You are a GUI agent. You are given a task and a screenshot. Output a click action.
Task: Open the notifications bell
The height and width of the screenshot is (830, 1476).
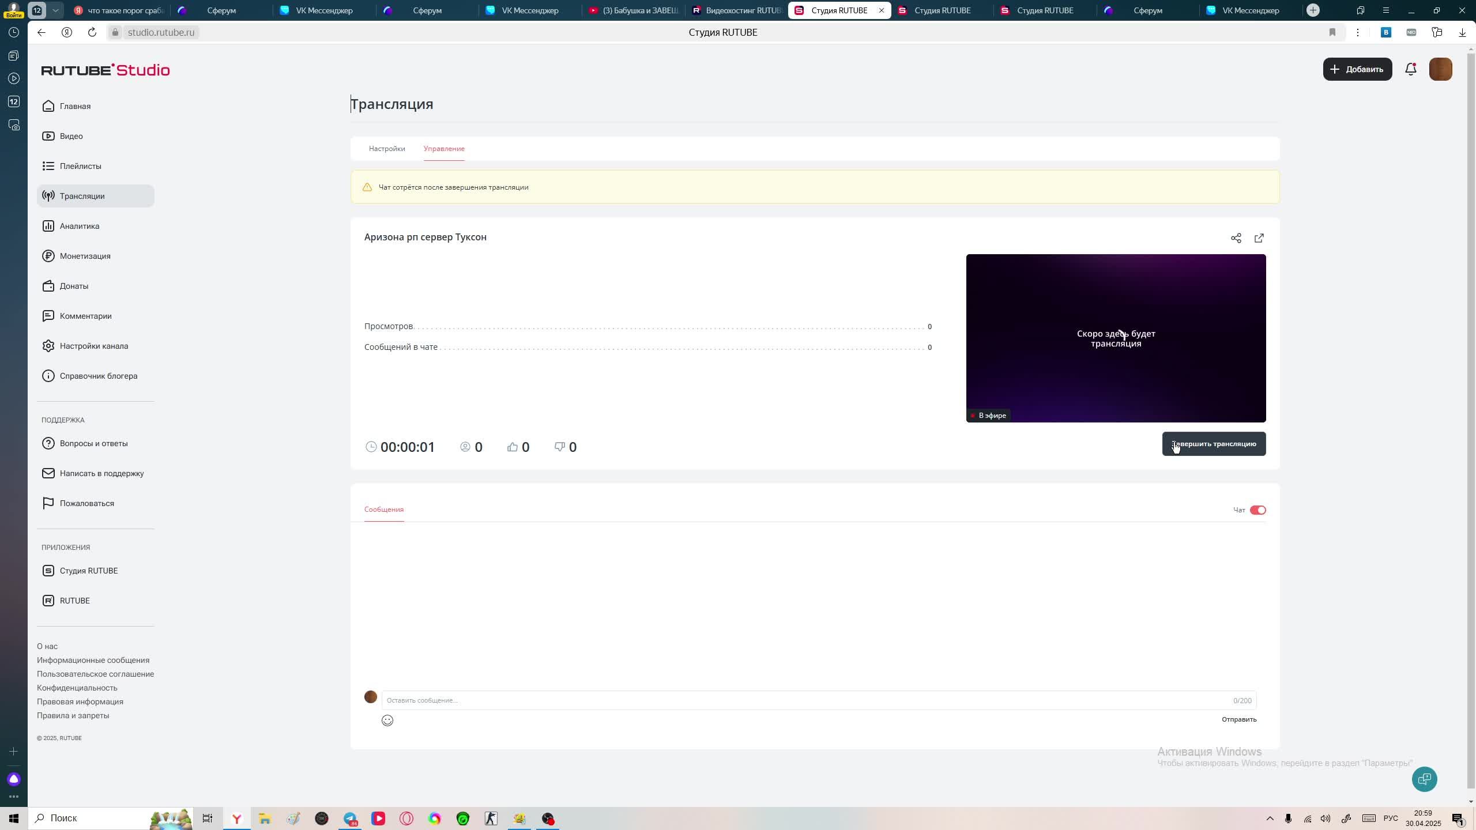coord(1410,69)
